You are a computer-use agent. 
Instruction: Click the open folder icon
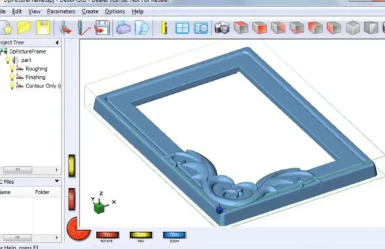(24, 27)
